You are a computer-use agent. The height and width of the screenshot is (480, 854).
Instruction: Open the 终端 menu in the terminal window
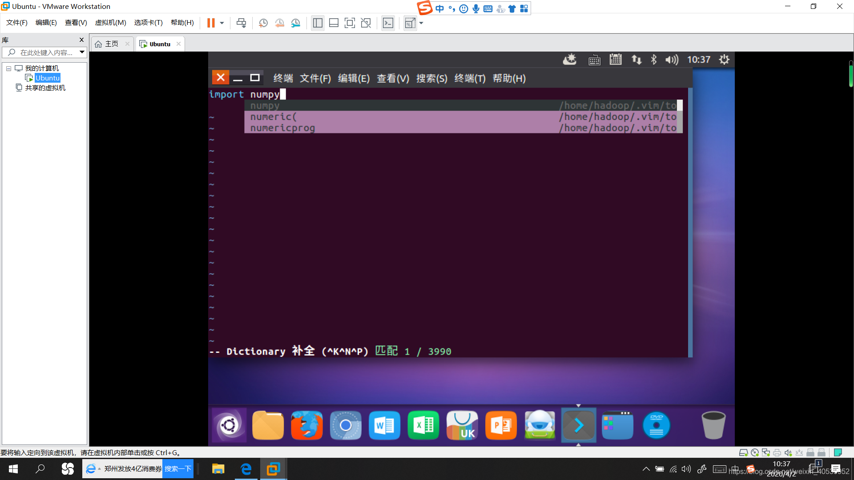[282, 78]
